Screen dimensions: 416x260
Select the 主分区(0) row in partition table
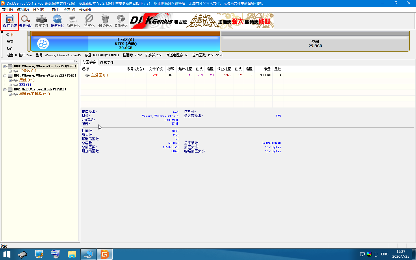[x=182, y=75]
